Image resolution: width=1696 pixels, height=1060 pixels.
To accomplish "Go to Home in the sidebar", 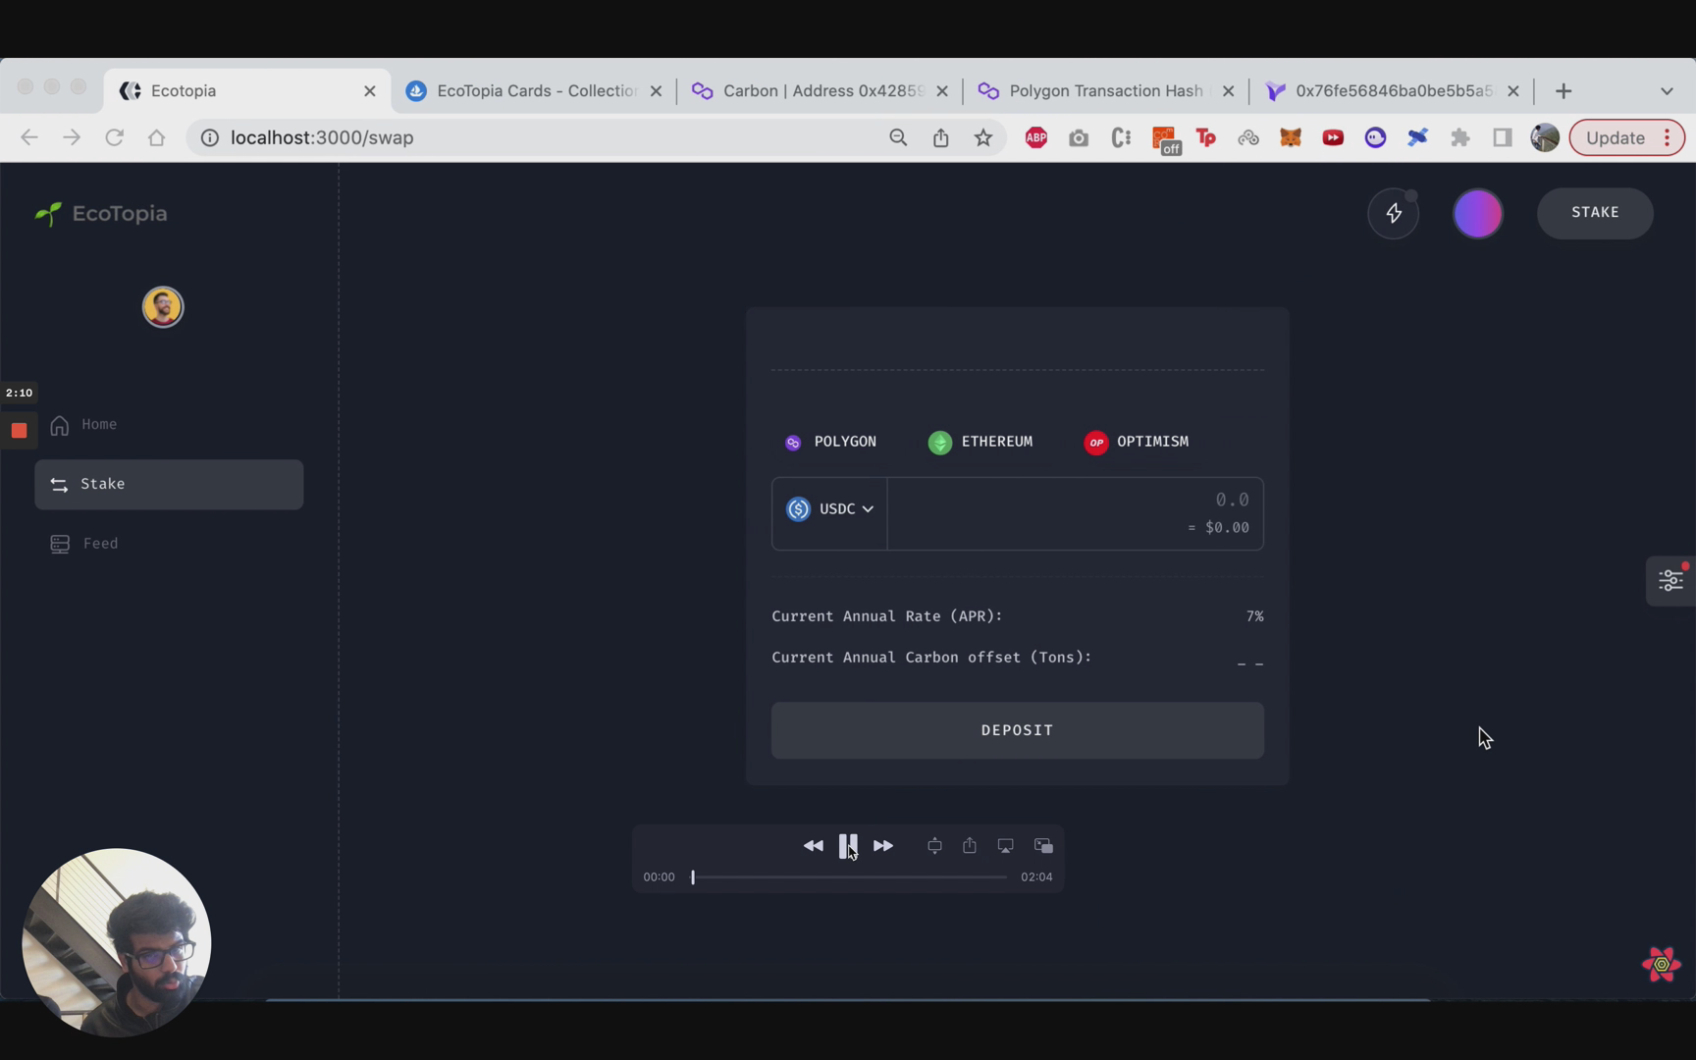I will (99, 424).
